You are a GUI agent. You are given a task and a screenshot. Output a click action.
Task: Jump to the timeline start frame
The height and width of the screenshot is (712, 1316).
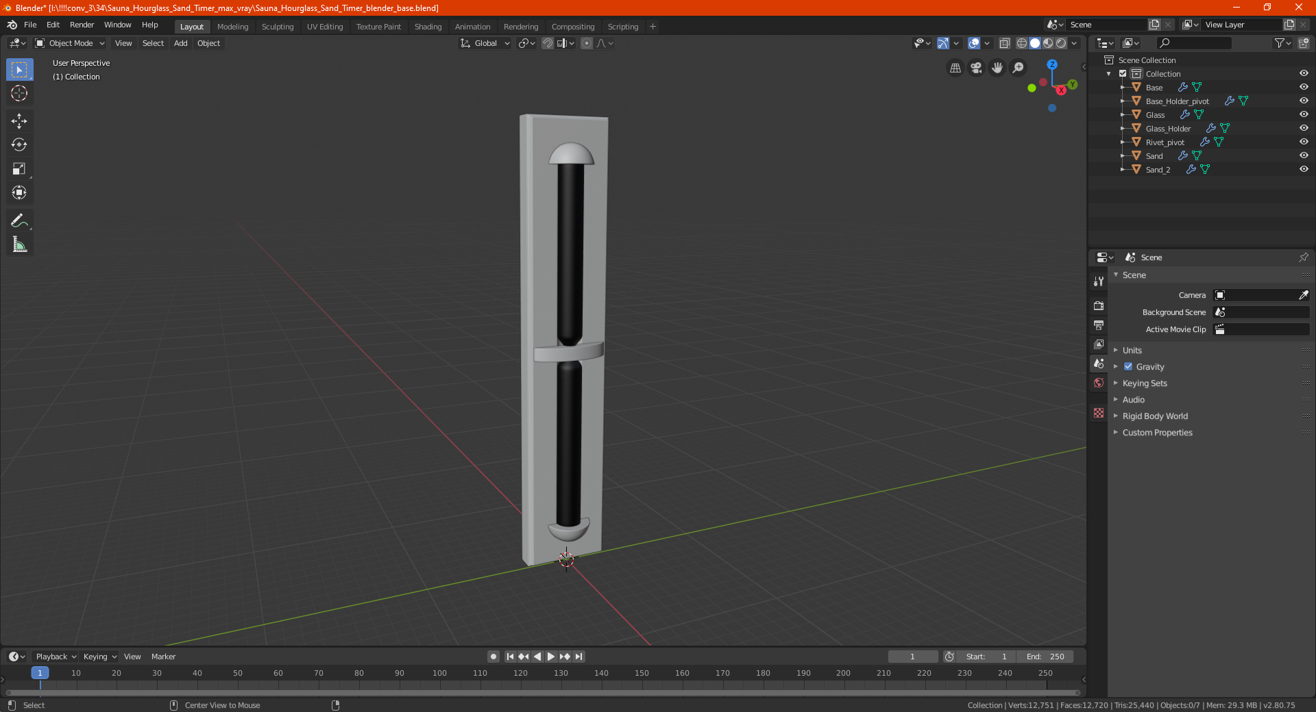[510, 657]
